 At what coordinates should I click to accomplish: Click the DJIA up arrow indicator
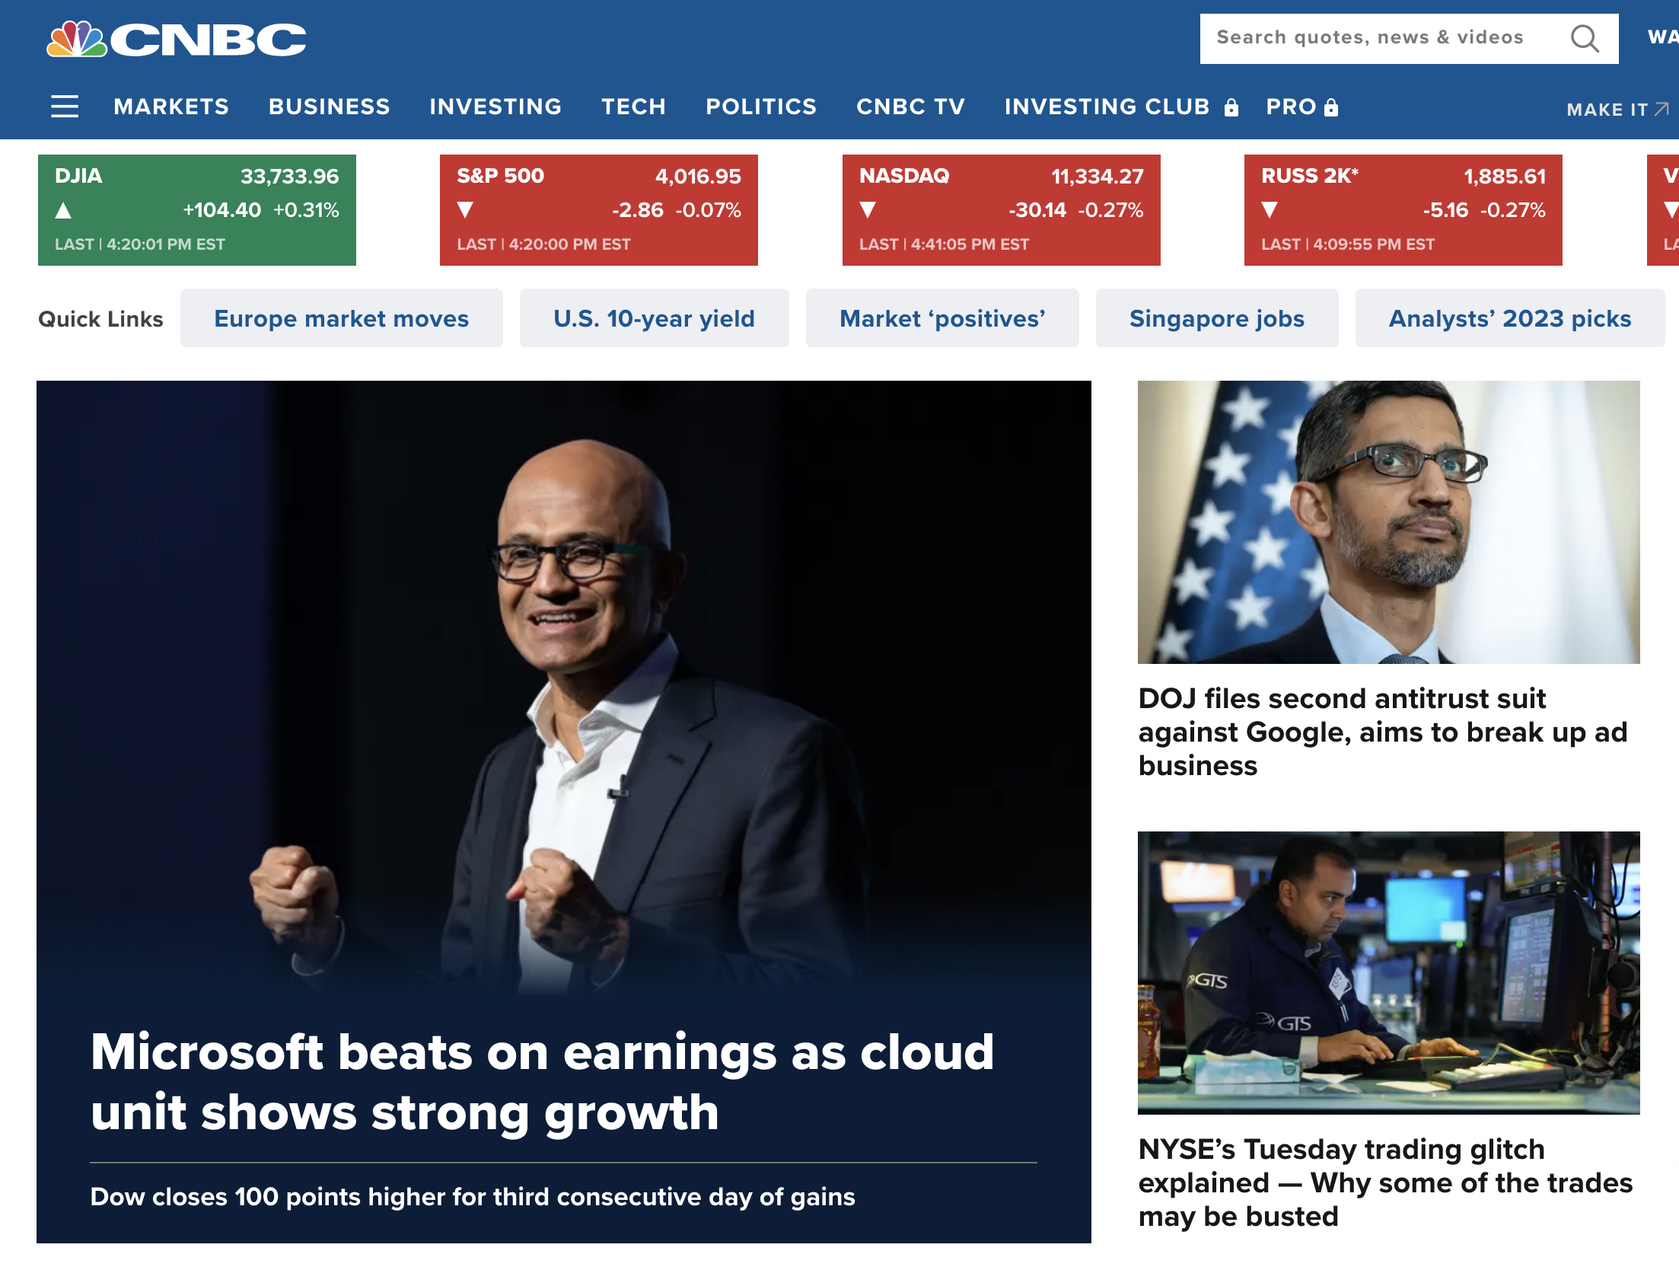[x=64, y=210]
